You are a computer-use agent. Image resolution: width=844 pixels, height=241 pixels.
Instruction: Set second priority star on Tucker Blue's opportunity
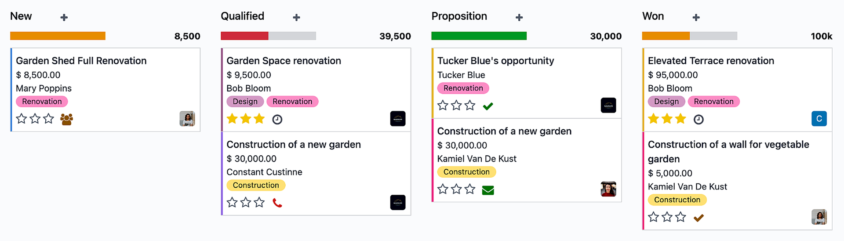(x=457, y=106)
